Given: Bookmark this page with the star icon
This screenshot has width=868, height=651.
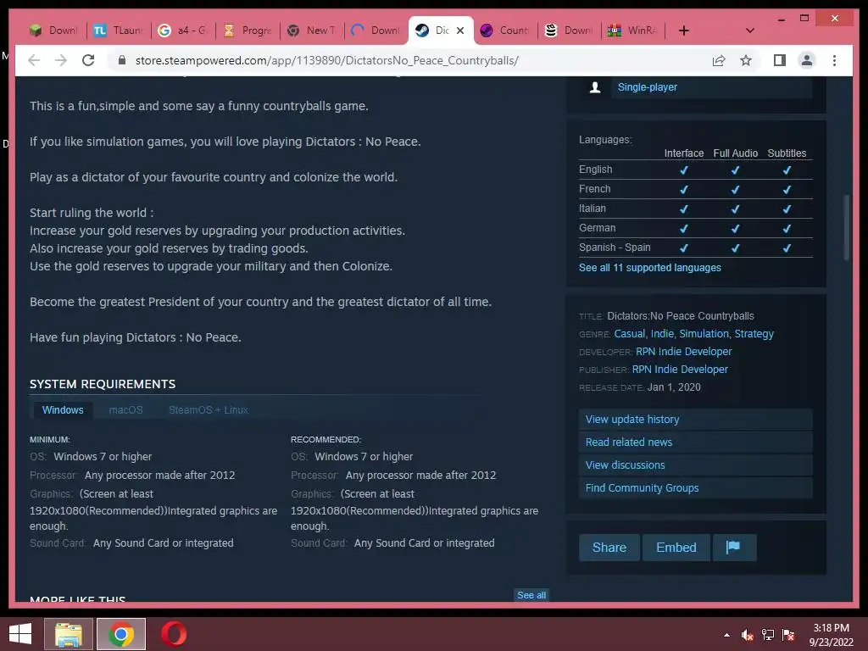Looking at the screenshot, I should pyautogui.click(x=746, y=60).
